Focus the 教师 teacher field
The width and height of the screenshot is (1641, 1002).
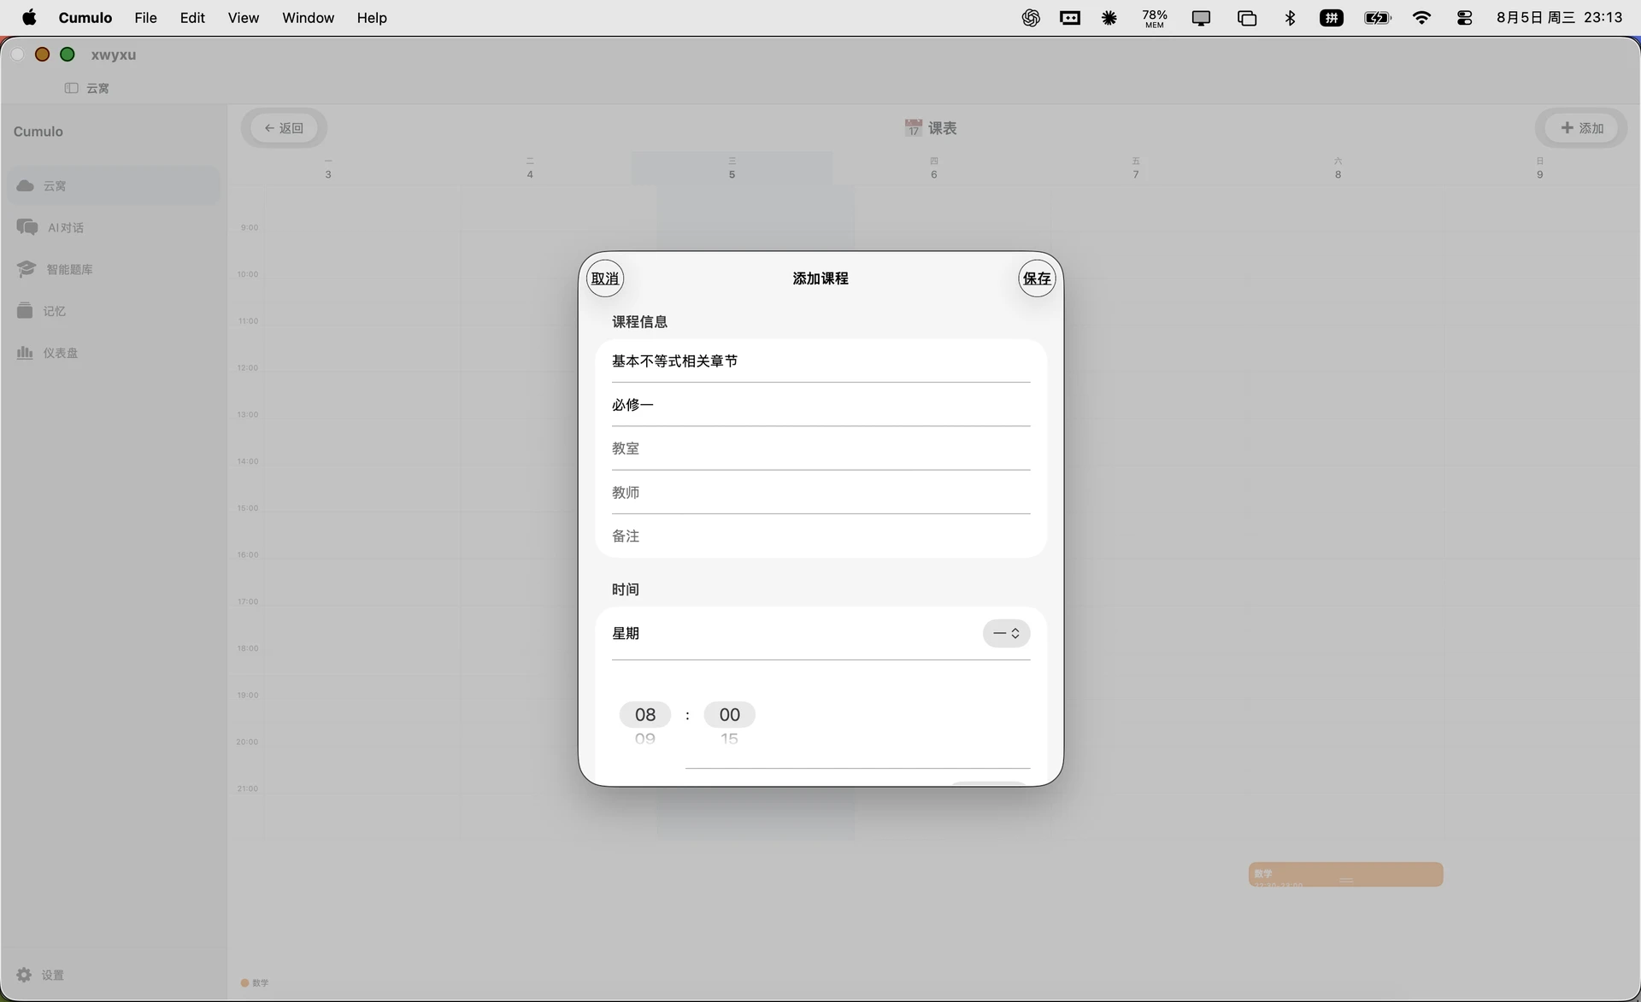click(820, 493)
